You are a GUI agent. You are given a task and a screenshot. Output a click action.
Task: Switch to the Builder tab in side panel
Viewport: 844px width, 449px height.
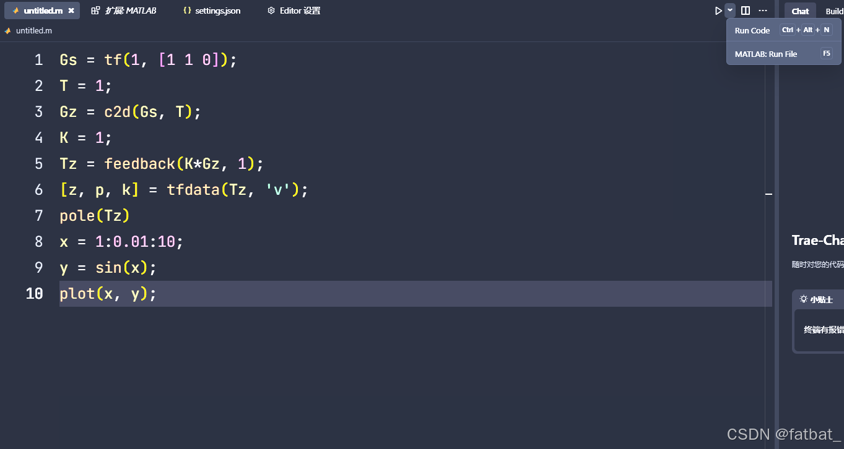coord(835,11)
